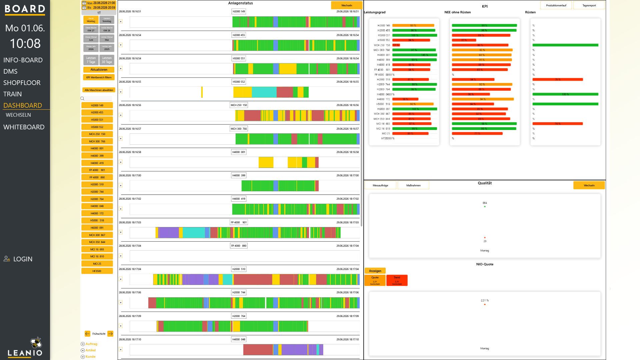Toggle machine filter H2000 149
Image resolution: width=640 pixels, height=360 pixels.
[x=97, y=105]
